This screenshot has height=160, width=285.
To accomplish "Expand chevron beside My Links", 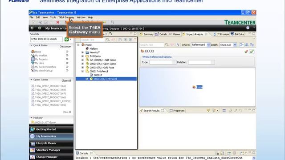I will click(x=67, y=63).
